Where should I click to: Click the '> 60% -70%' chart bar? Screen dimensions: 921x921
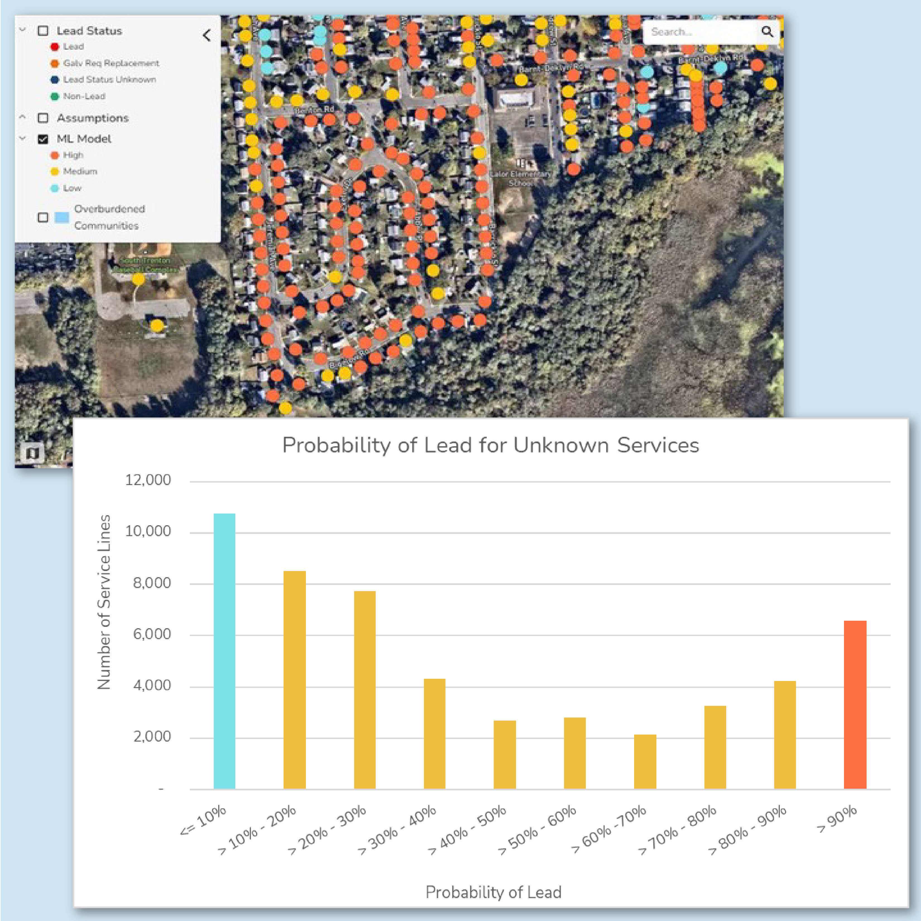coord(645,762)
